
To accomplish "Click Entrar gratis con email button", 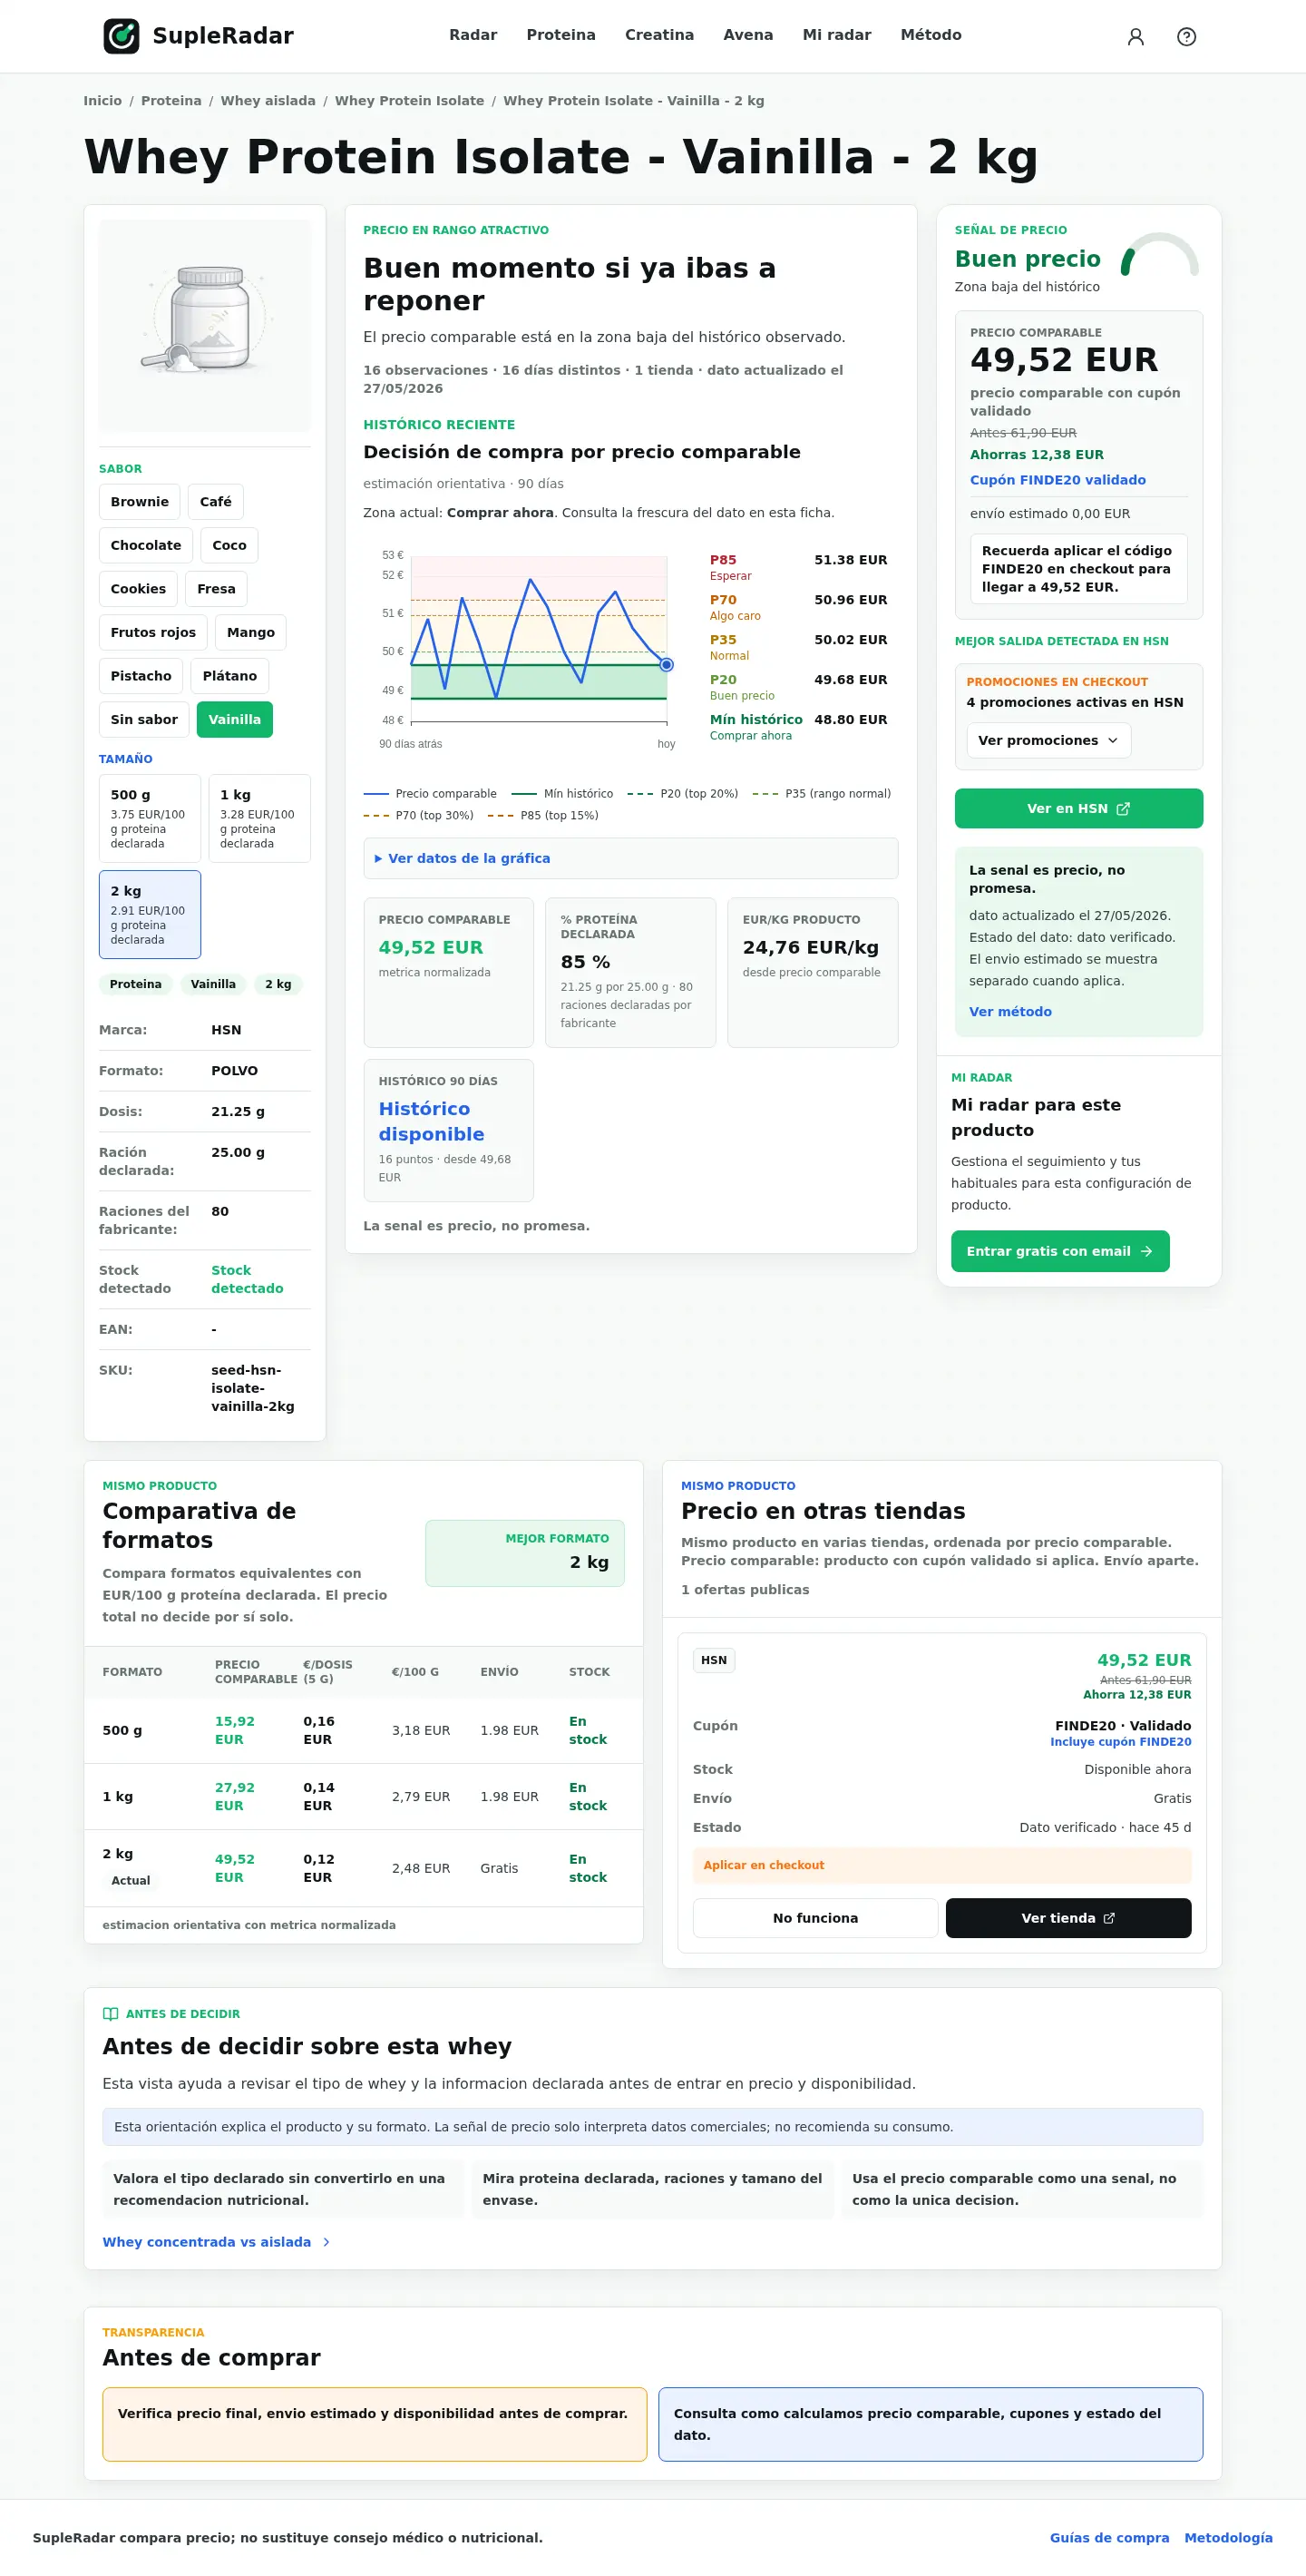I will (1059, 1251).
